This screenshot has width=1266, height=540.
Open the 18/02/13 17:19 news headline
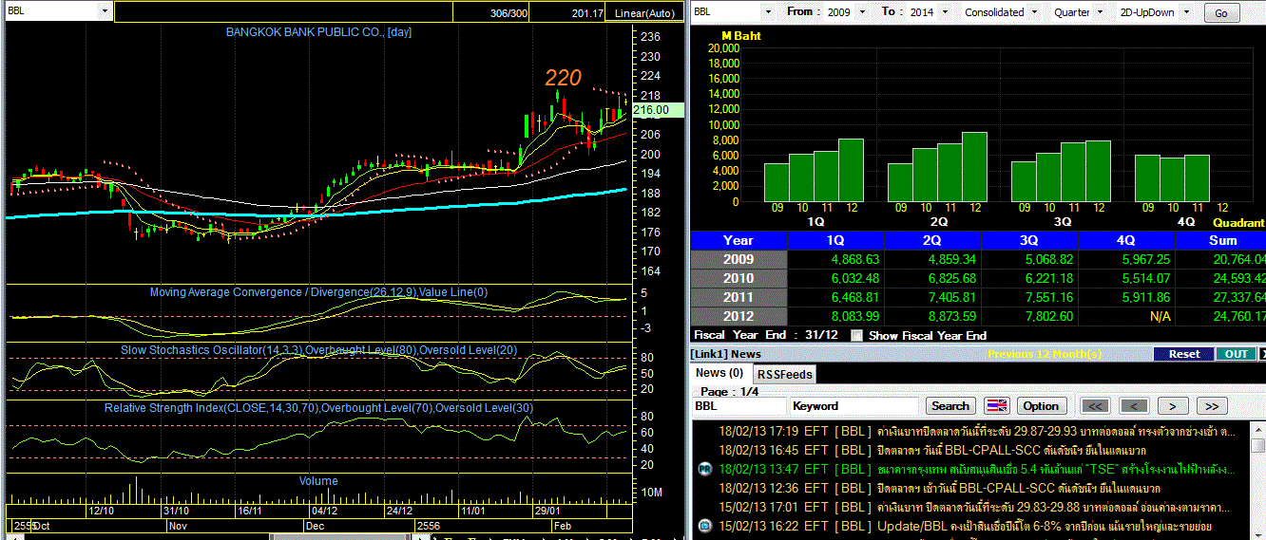coord(1057,431)
